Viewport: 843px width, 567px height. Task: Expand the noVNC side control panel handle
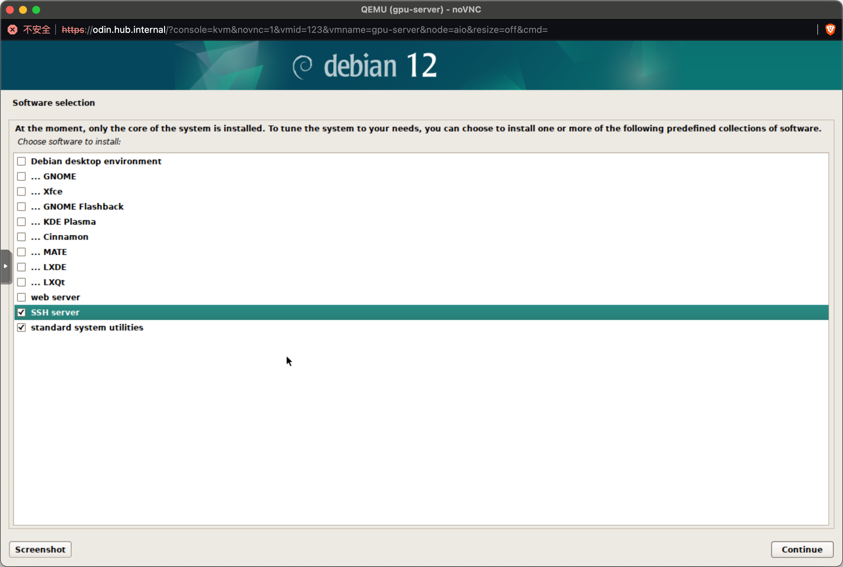[6, 266]
